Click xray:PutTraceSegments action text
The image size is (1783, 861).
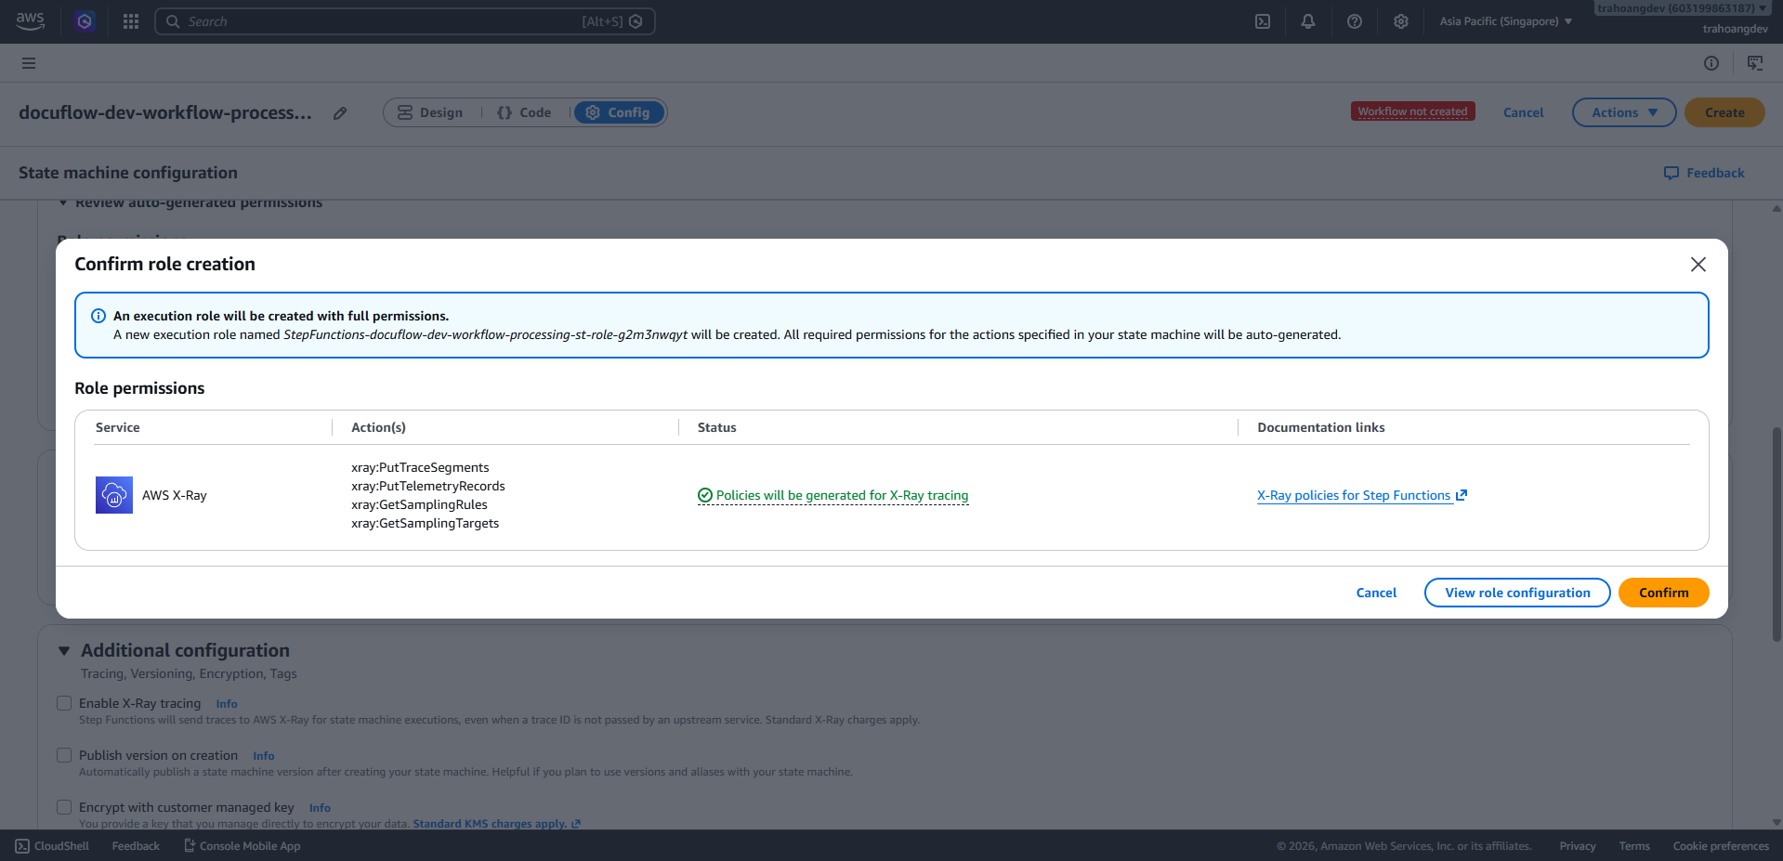[420, 467]
